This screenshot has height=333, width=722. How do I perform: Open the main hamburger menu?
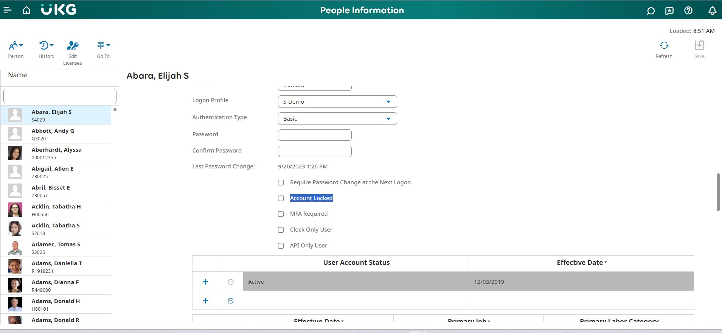(x=8, y=10)
